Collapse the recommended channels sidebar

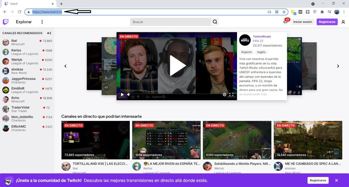[49, 33]
